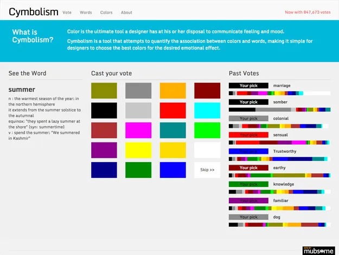Vote for the olive color swatch
This screenshot has height=255, width=339.
tap(104, 91)
